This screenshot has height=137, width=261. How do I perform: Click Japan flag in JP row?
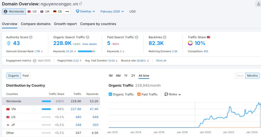(8, 125)
